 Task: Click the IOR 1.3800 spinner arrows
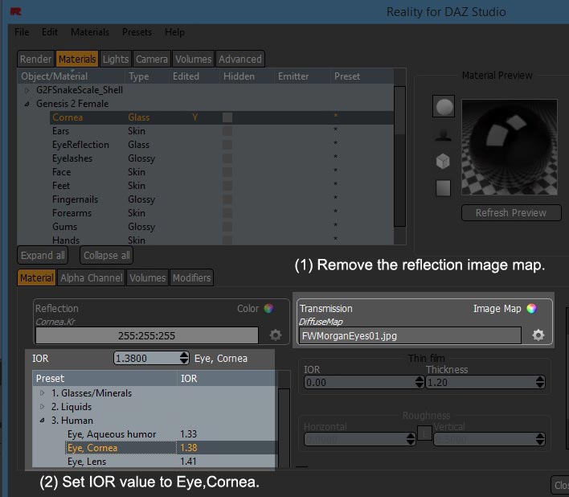click(184, 358)
